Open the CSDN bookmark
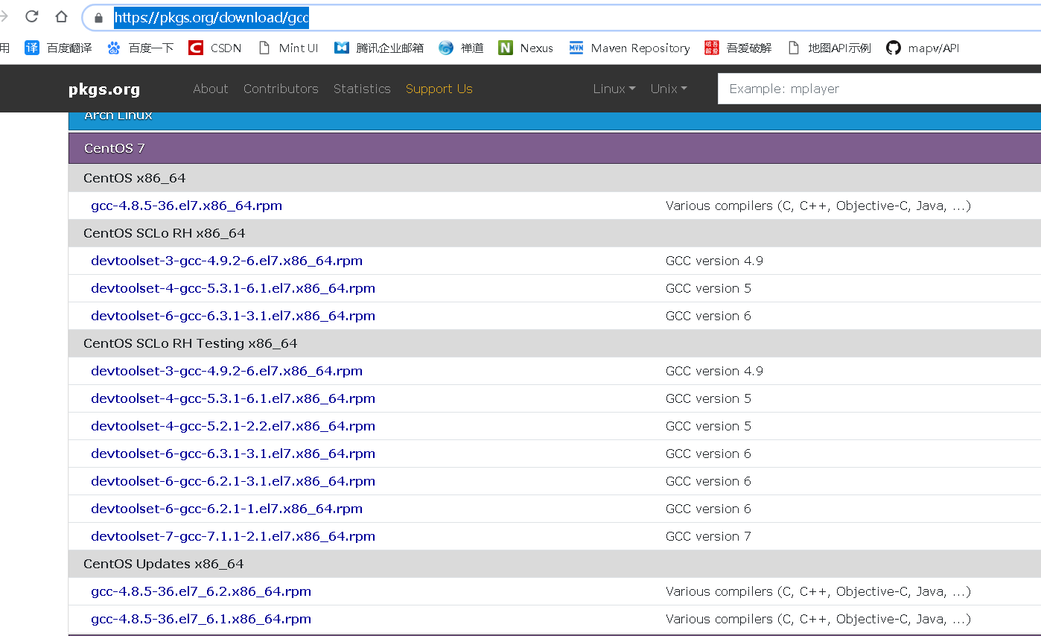The width and height of the screenshot is (1041, 636). (x=215, y=48)
